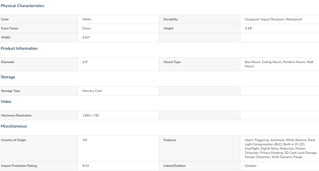The width and height of the screenshot is (319, 171).
Task: Select the White color value
Action: pos(87,20)
